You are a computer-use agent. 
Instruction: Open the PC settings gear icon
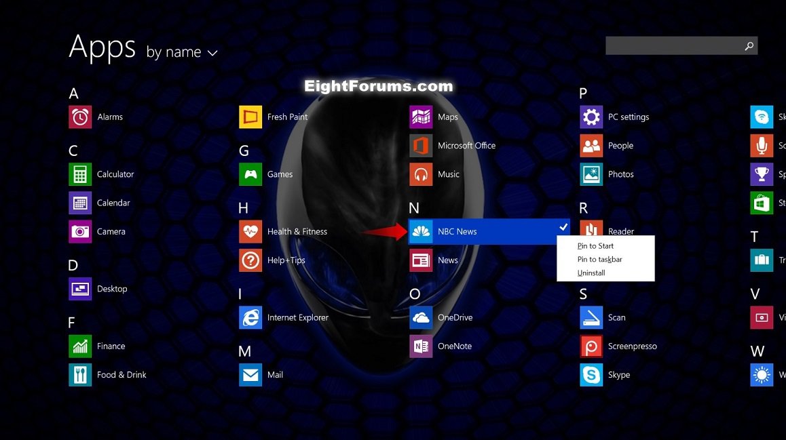tap(591, 117)
